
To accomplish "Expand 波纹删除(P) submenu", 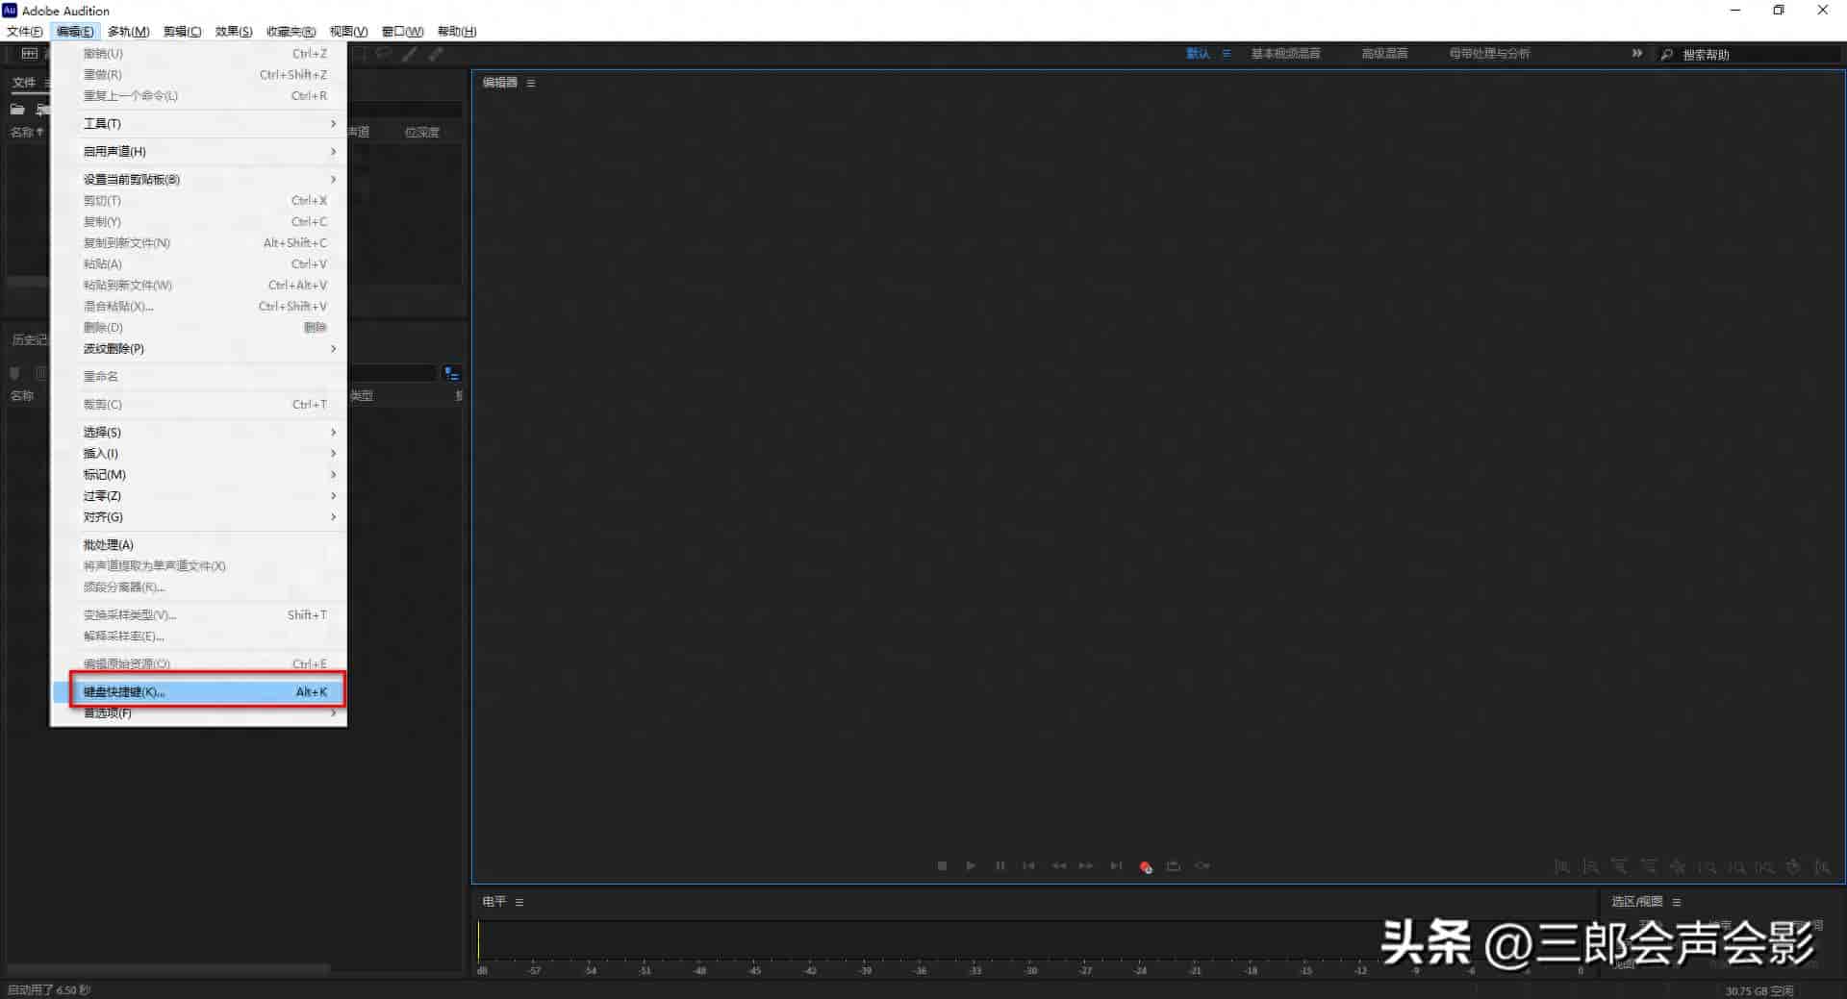I will point(199,349).
